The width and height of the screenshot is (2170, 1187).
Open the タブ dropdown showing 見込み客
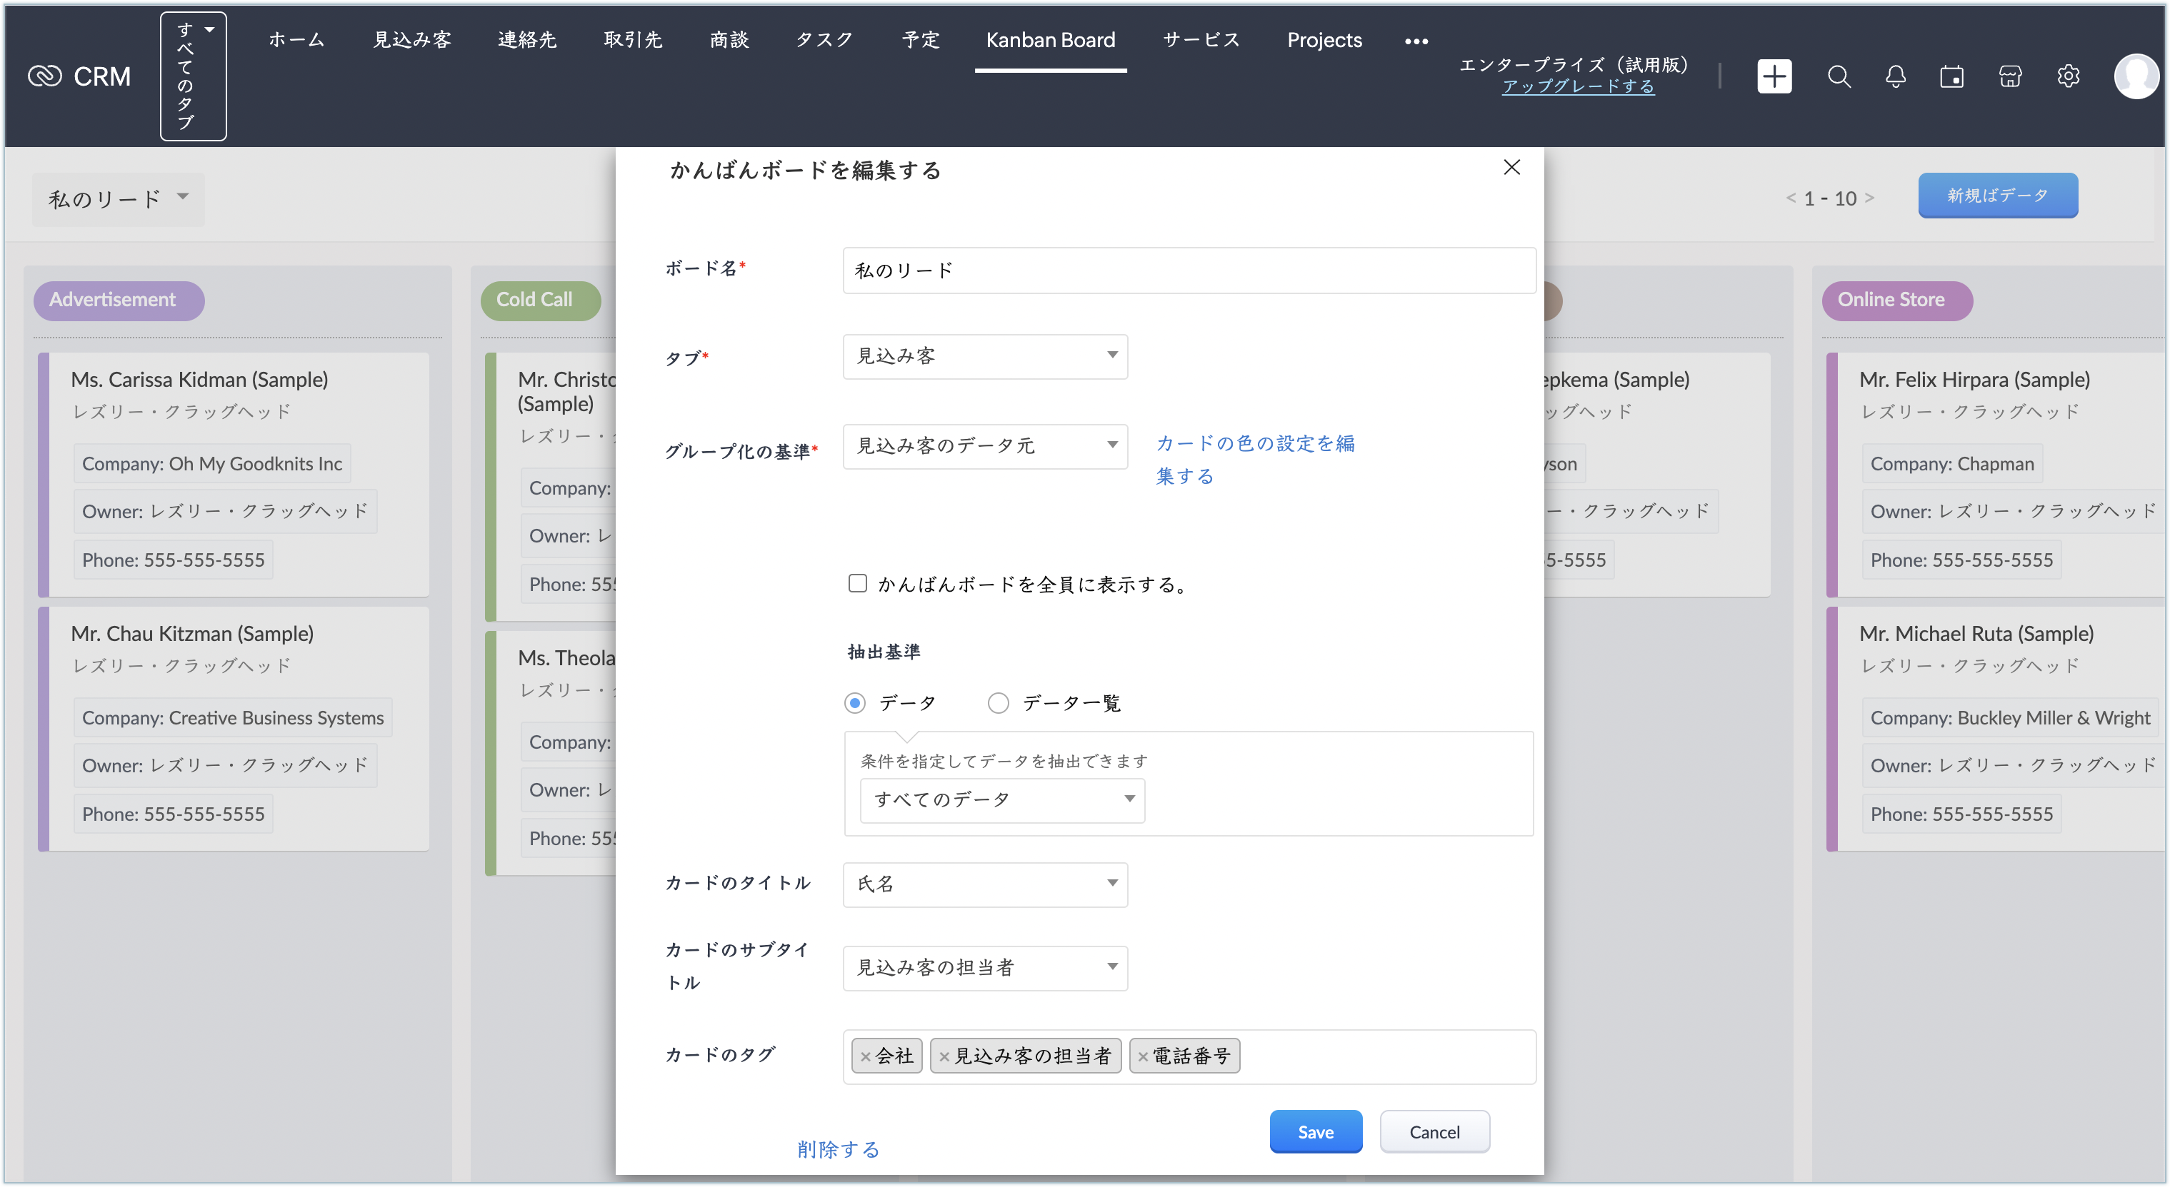pyautogui.click(x=985, y=356)
